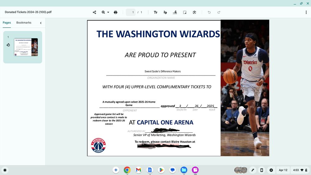Click the zoom magnifier icon

(103, 12)
